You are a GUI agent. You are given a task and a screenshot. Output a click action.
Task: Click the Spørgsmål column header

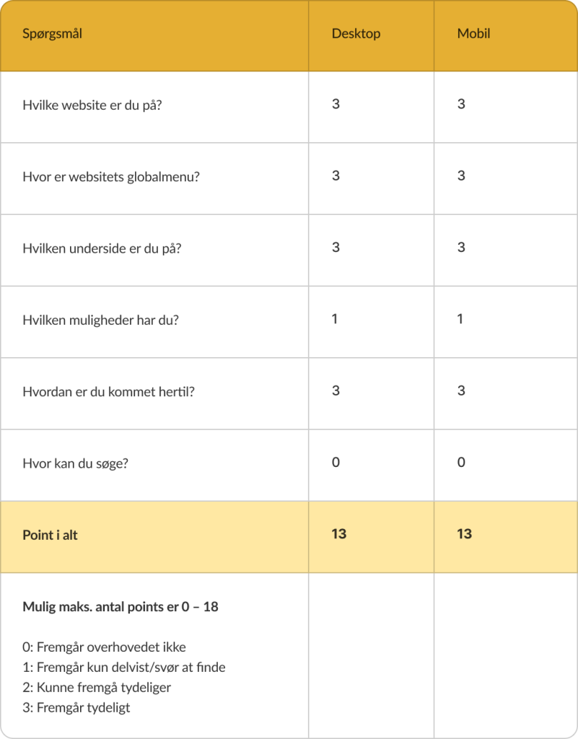[52, 34]
